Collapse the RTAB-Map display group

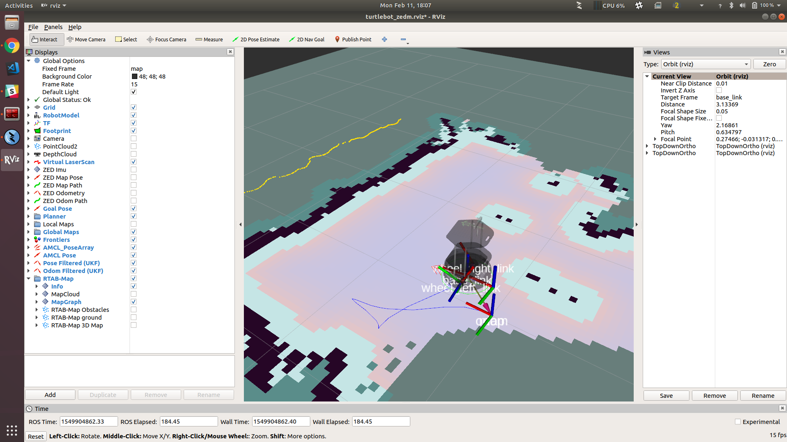[29, 279]
